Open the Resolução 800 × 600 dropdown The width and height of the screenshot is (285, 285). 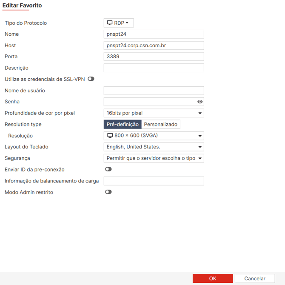pos(154,136)
